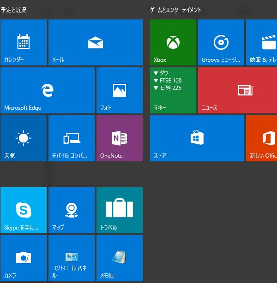Launch the Camera (カメラ) tile
This screenshot has height=283, width=277.
(24, 258)
